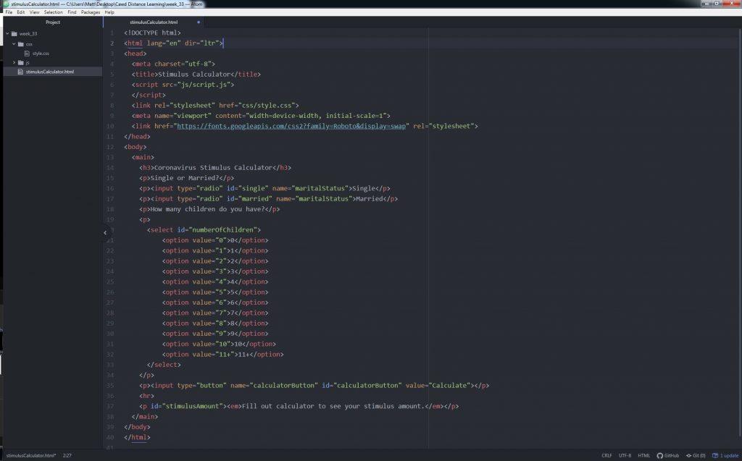Screen dimensions: 742x461
Task: Click the "<!DOCTYPE html>" line of code
Action: click(152, 33)
